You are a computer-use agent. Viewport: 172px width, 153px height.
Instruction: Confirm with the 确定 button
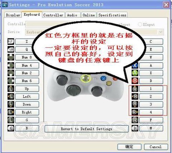[129, 147]
